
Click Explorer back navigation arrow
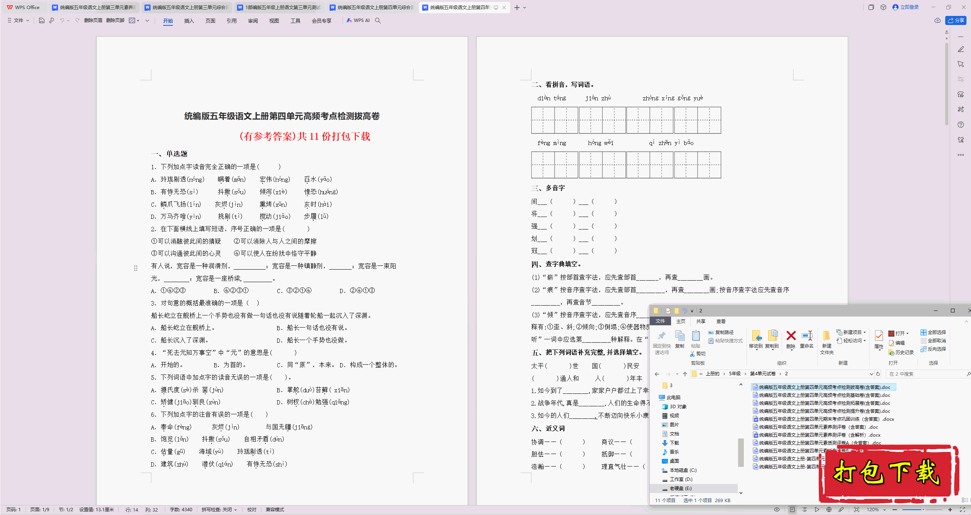(x=657, y=374)
